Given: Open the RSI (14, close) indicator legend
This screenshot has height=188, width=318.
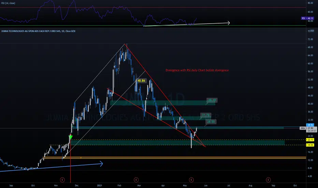Looking at the screenshot, I should tap(8, 3).
